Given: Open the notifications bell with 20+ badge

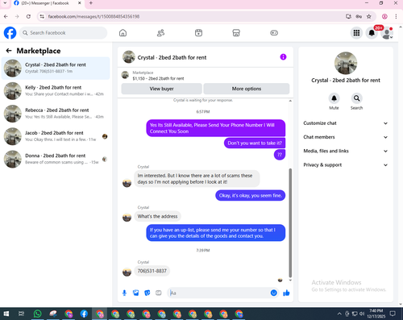Looking at the screenshot, I should (x=372, y=33).
